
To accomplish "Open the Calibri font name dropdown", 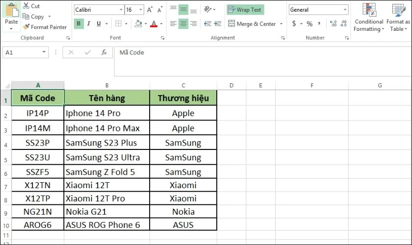I will click(x=121, y=10).
